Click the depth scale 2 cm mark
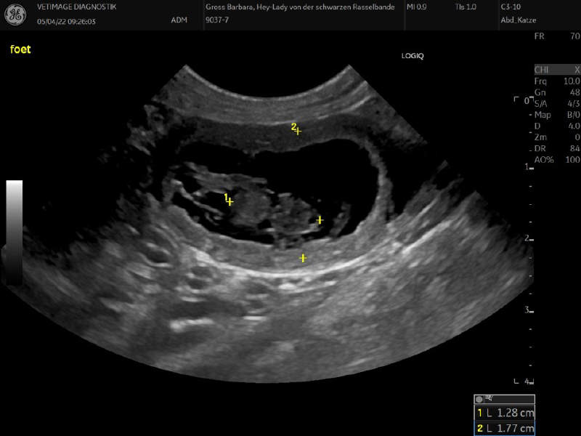The width and height of the screenshot is (581, 436). (x=529, y=238)
